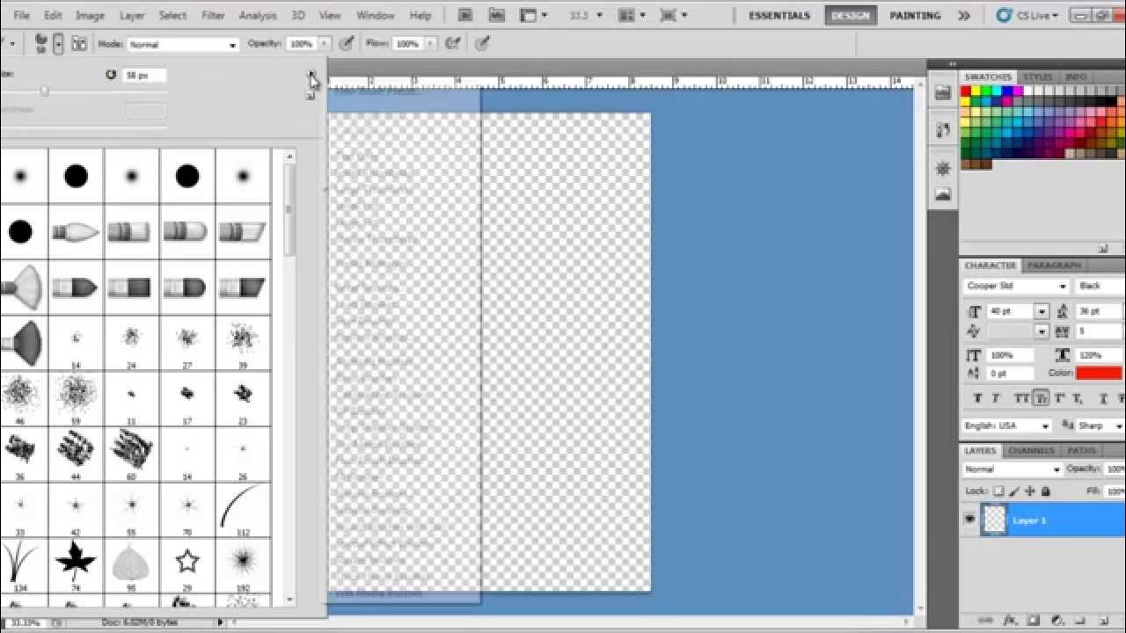The width and height of the screenshot is (1126, 633).
Task: Enable airbrush mode
Action: [x=453, y=43]
